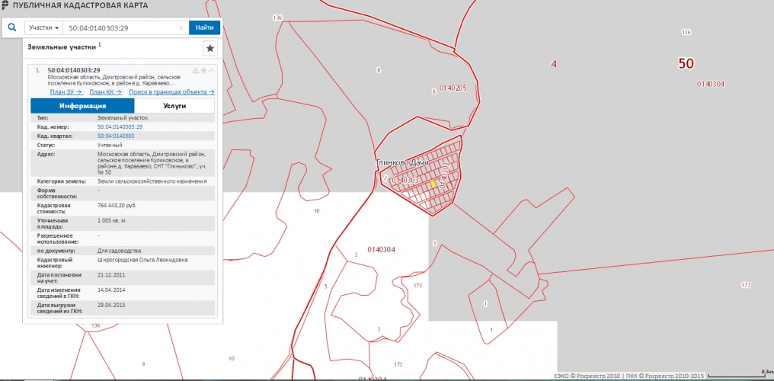Viewport: 774px width, 381px height.
Task: Click type value Земельный участок
Action: pyautogui.click(x=123, y=118)
